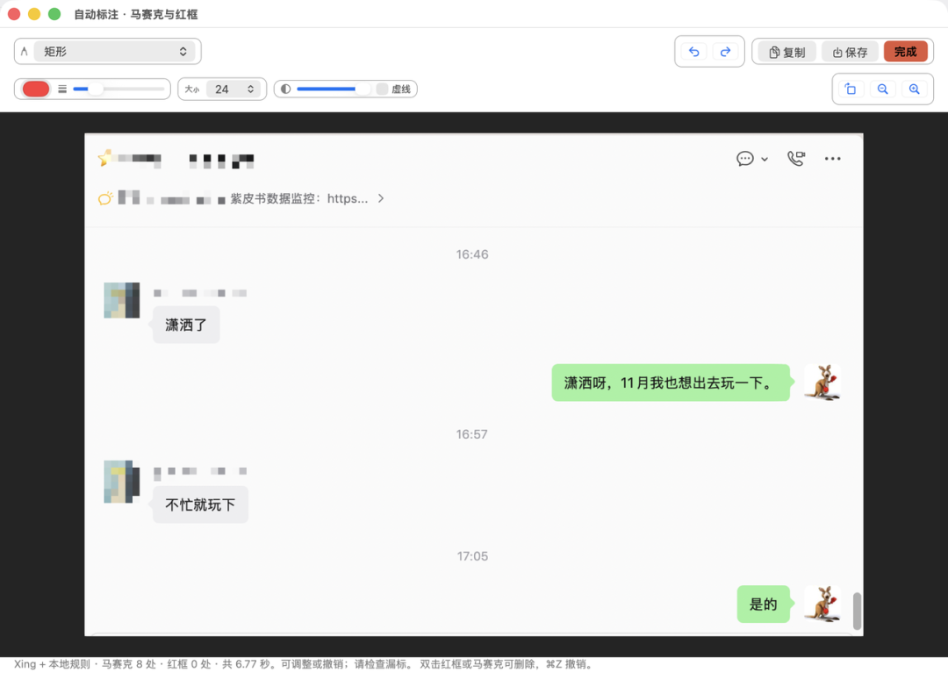The width and height of the screenshot is (948, 694).
Task: Rotate the image with the rotate icon
Action: point(851,89)
